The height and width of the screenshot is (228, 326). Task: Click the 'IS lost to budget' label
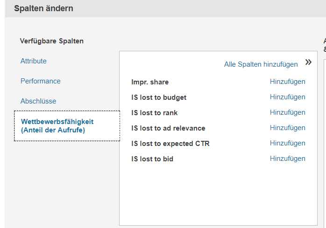point(159,97)
